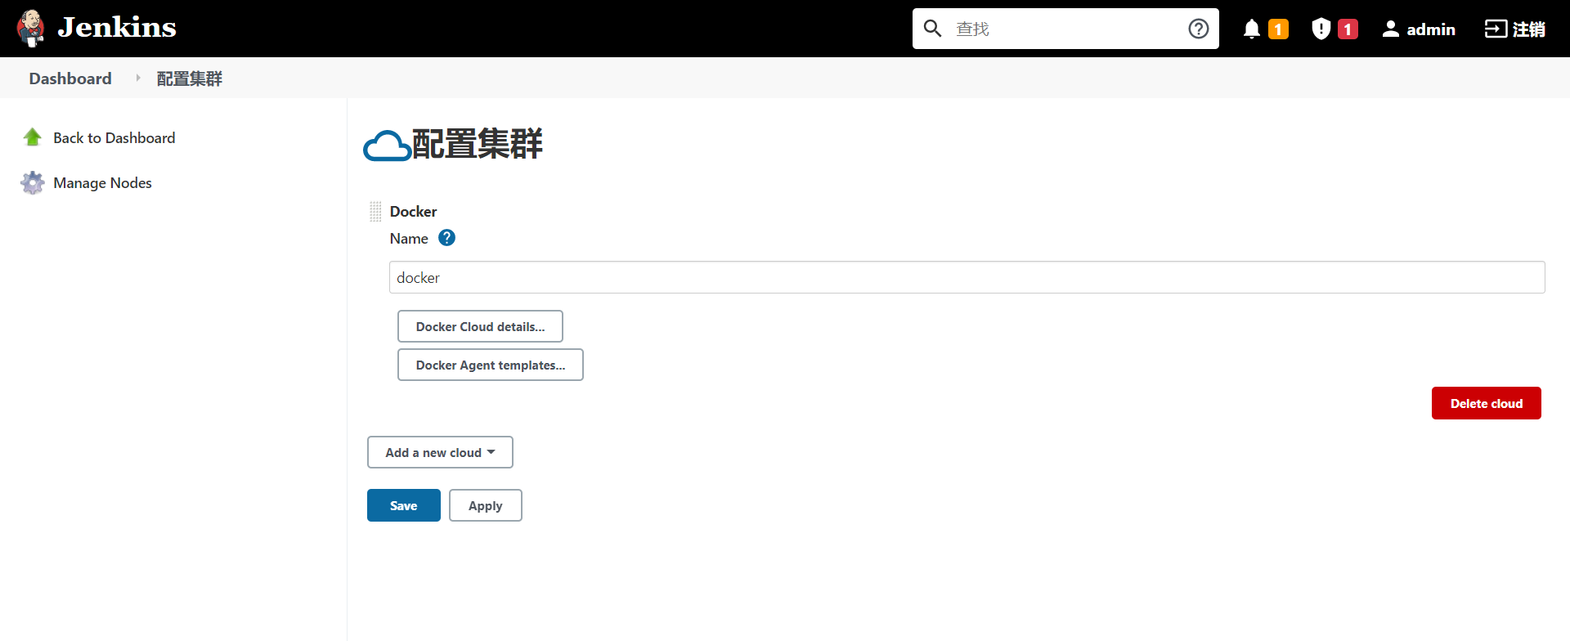
Task: Click the help icon next to Name
Action: [446, 238]
